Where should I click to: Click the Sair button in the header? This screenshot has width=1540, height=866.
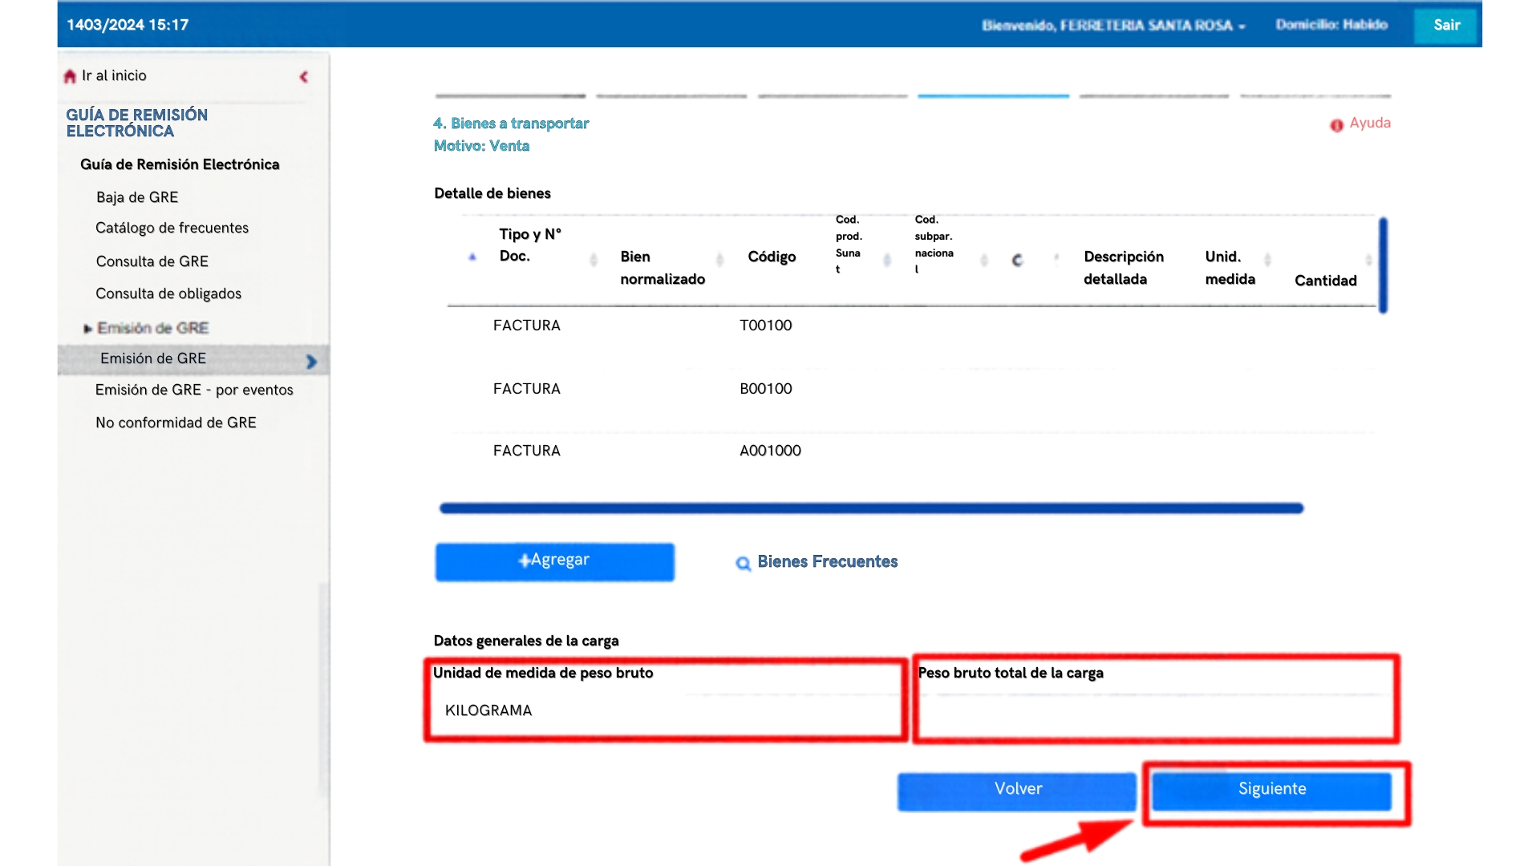tap(1446, 25)
